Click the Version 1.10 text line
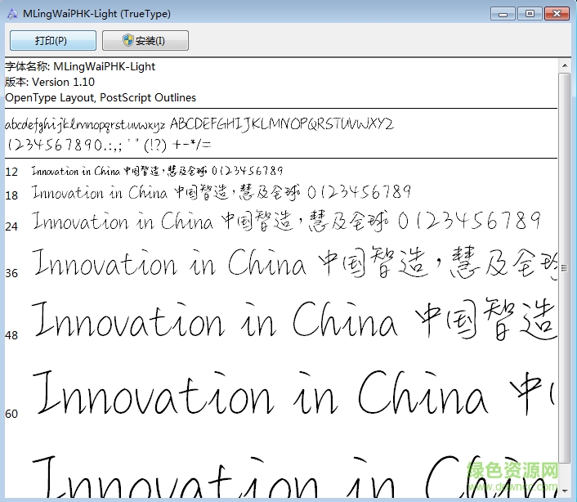The height and width of the screenshot is (502, 577). click(50, 82)
